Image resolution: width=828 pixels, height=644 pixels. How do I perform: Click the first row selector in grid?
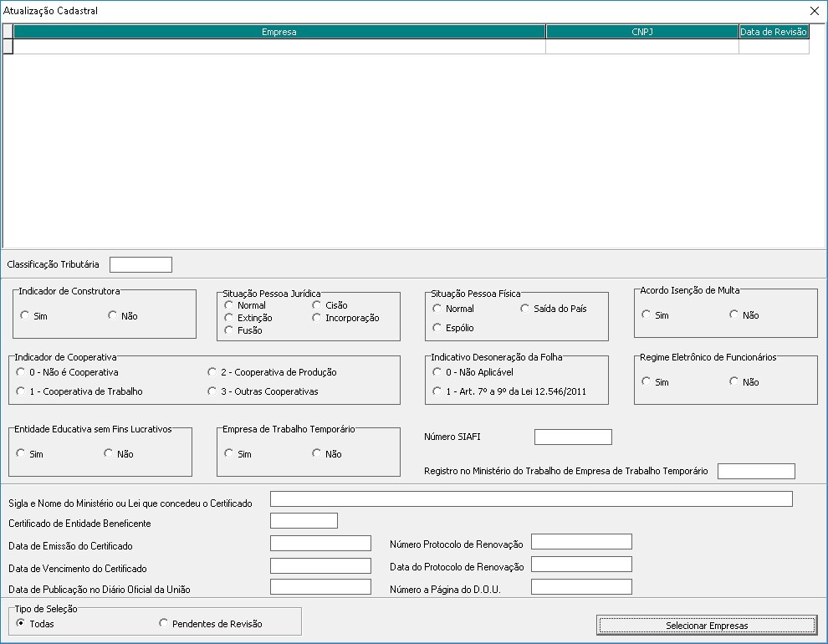pyautogui.click(x=8, y=47)
